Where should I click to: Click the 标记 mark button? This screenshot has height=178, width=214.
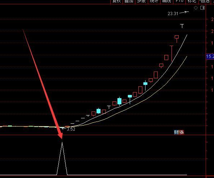(x=192, y=1)
